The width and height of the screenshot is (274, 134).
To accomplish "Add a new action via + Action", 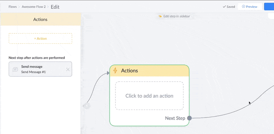I will 40,38.
